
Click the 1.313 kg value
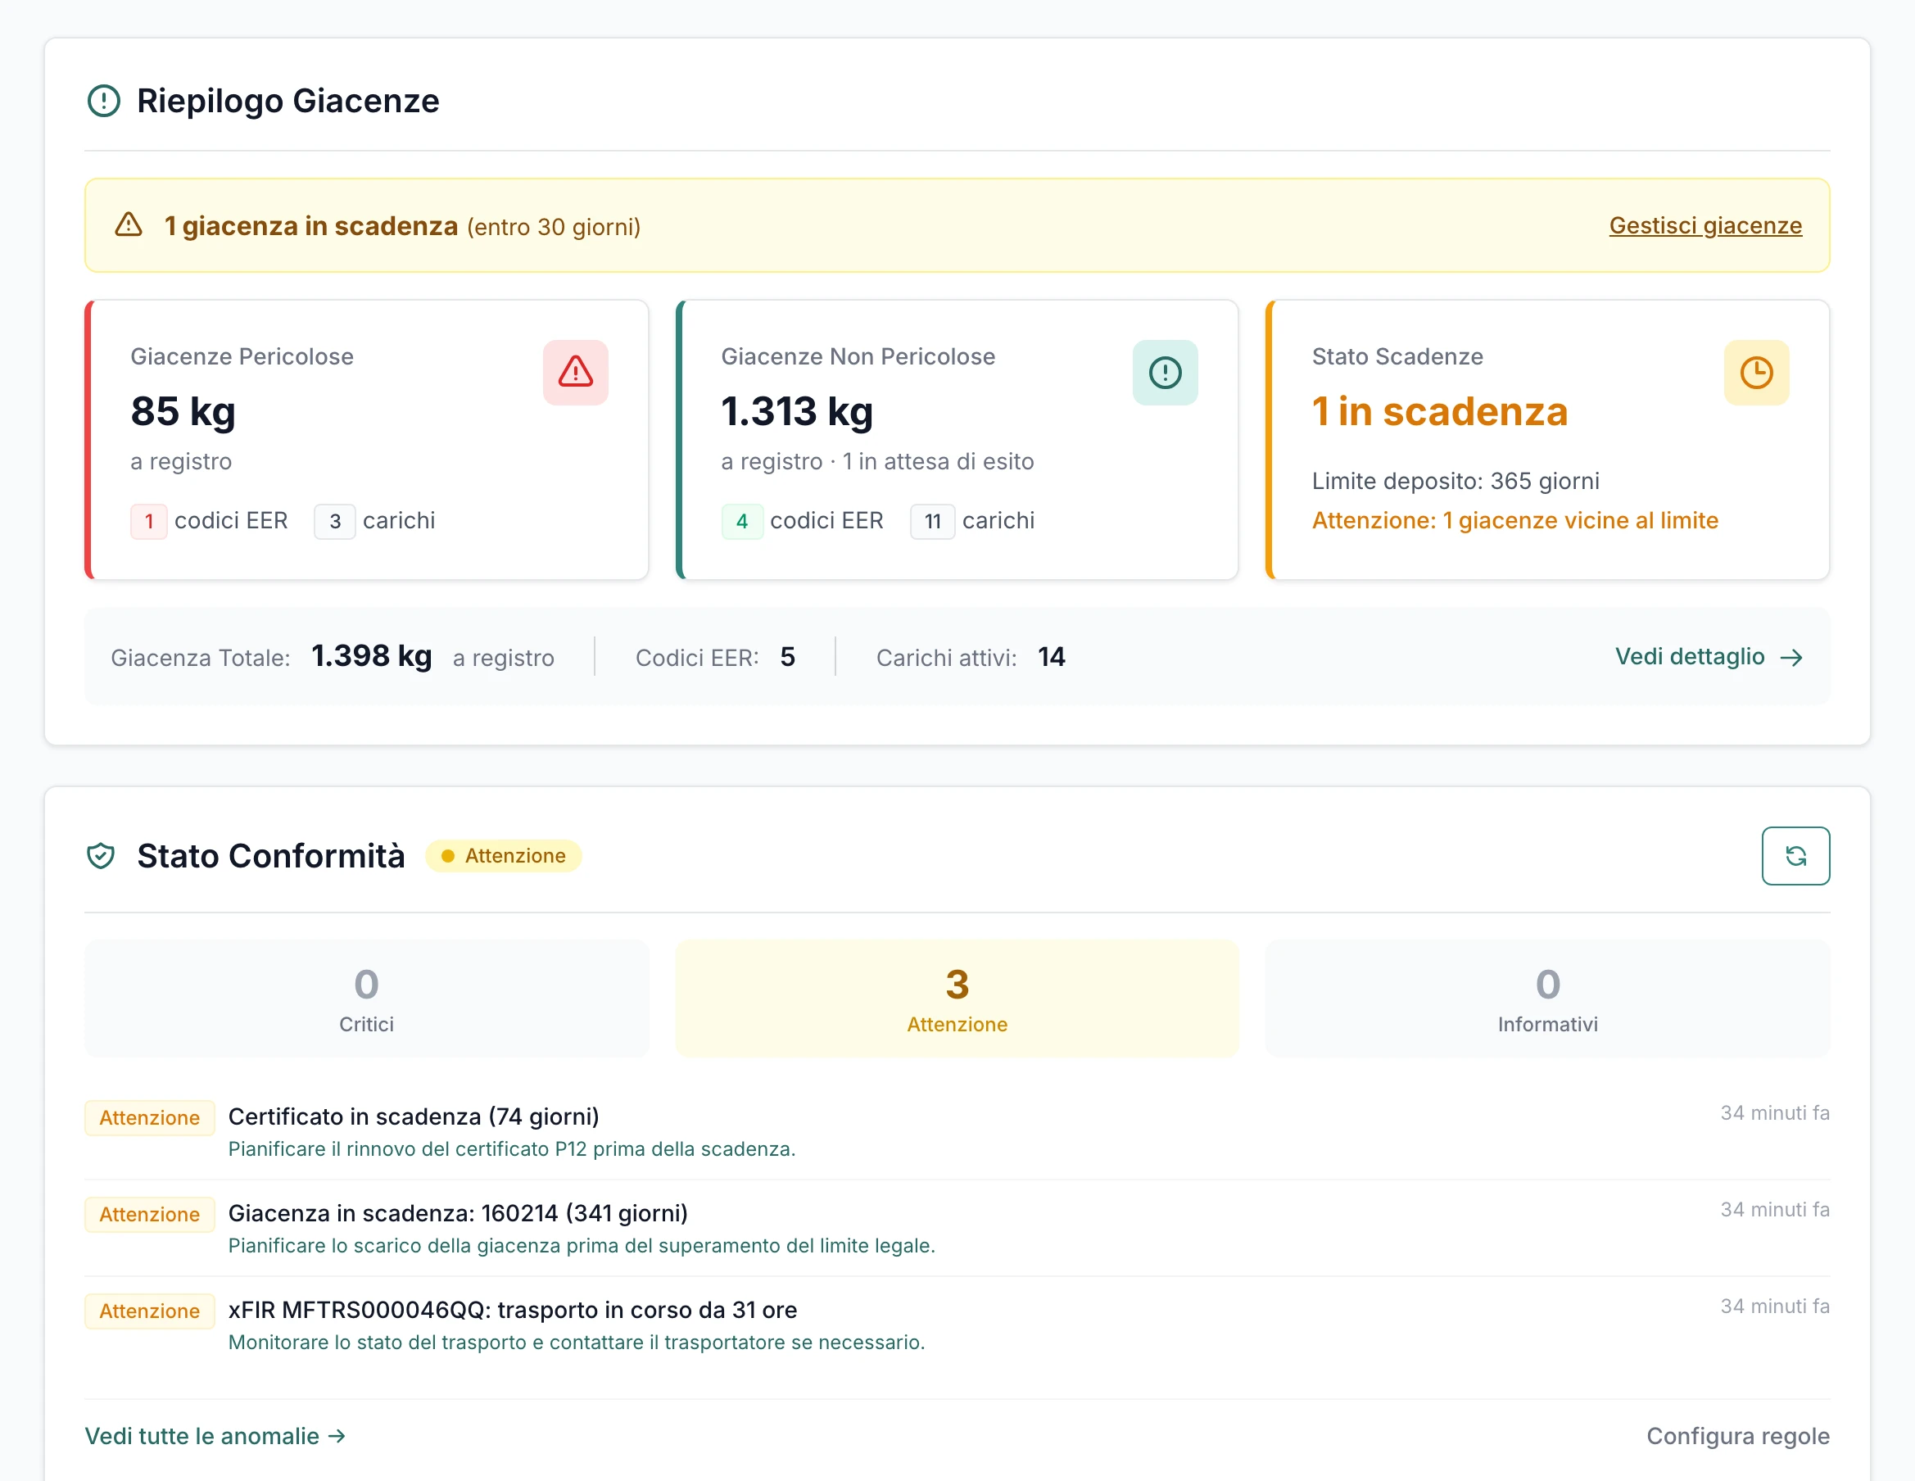point(796,411)
